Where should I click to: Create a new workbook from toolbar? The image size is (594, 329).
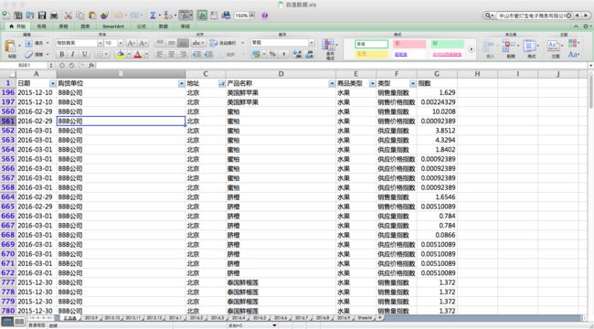(6, 16)
